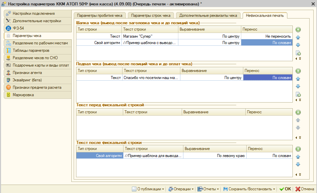
Task: Confirm settings with the OK button
Action: pos(285,189)
